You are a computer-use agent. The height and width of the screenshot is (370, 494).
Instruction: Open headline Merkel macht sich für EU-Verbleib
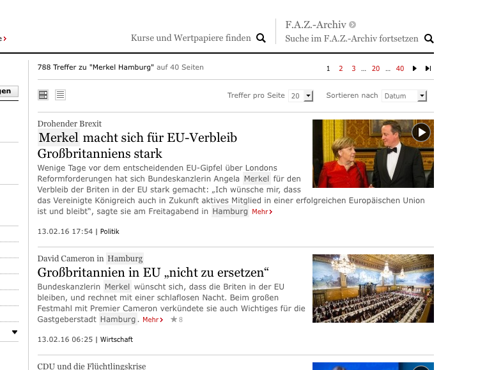point(137,146)
